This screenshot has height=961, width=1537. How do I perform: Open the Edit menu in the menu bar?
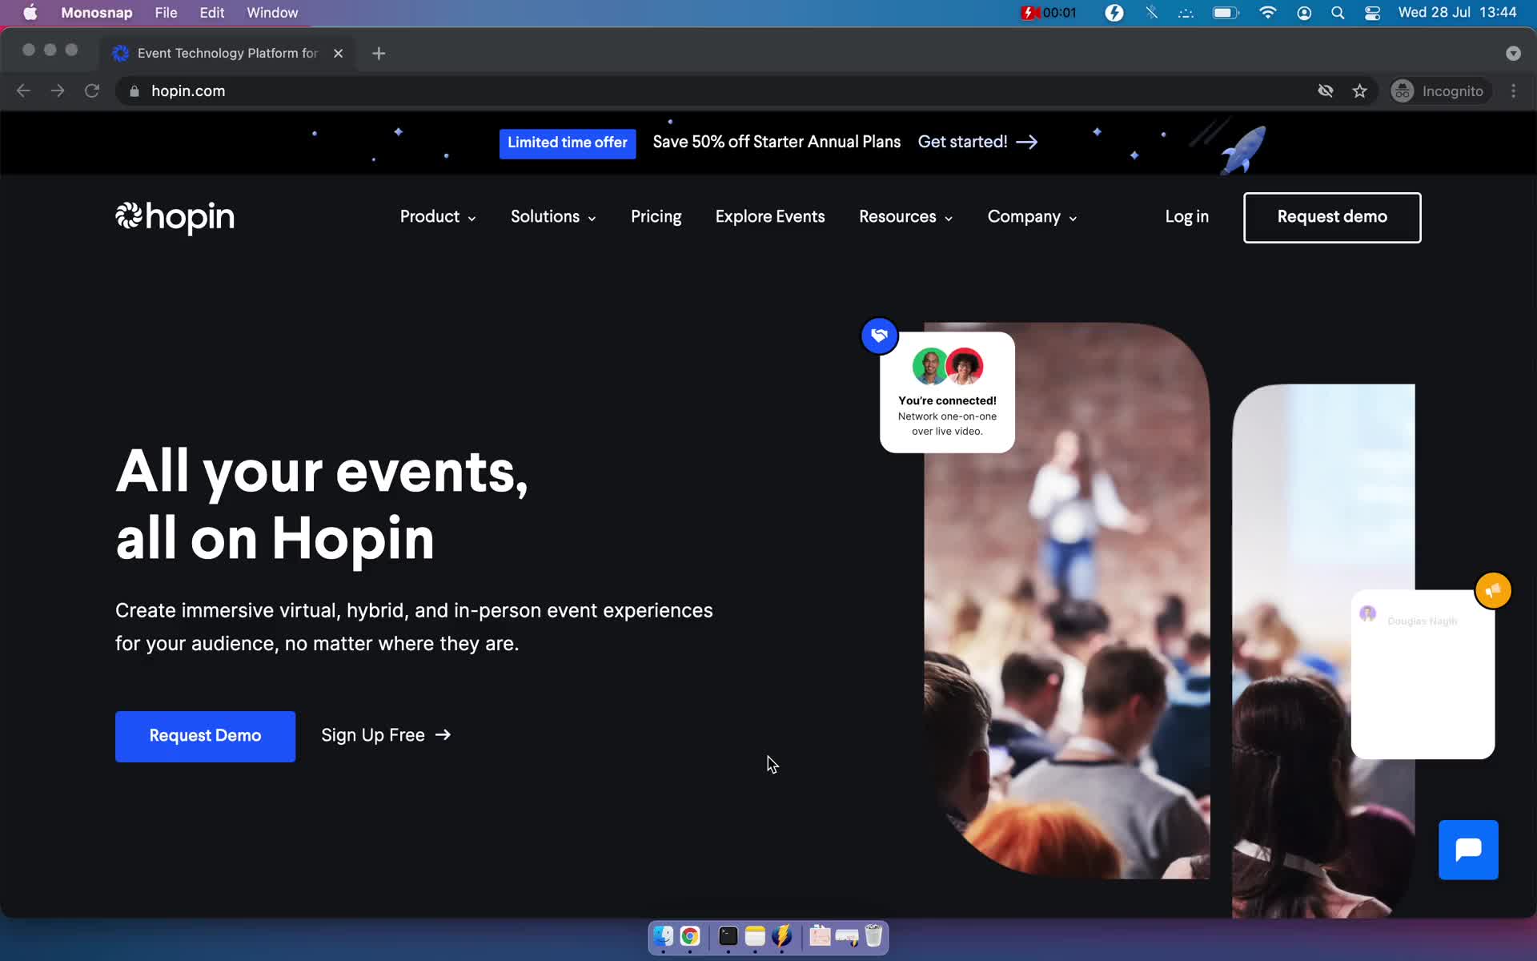click(211, 13)
